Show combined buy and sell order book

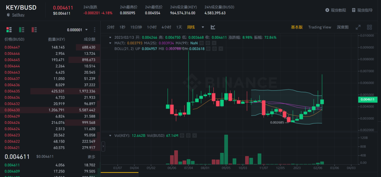9,30
